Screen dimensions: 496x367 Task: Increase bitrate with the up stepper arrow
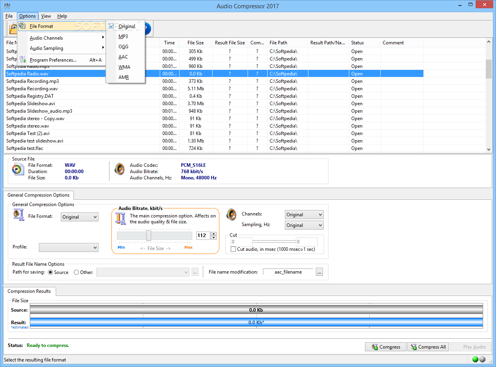(x=213, y=234)
